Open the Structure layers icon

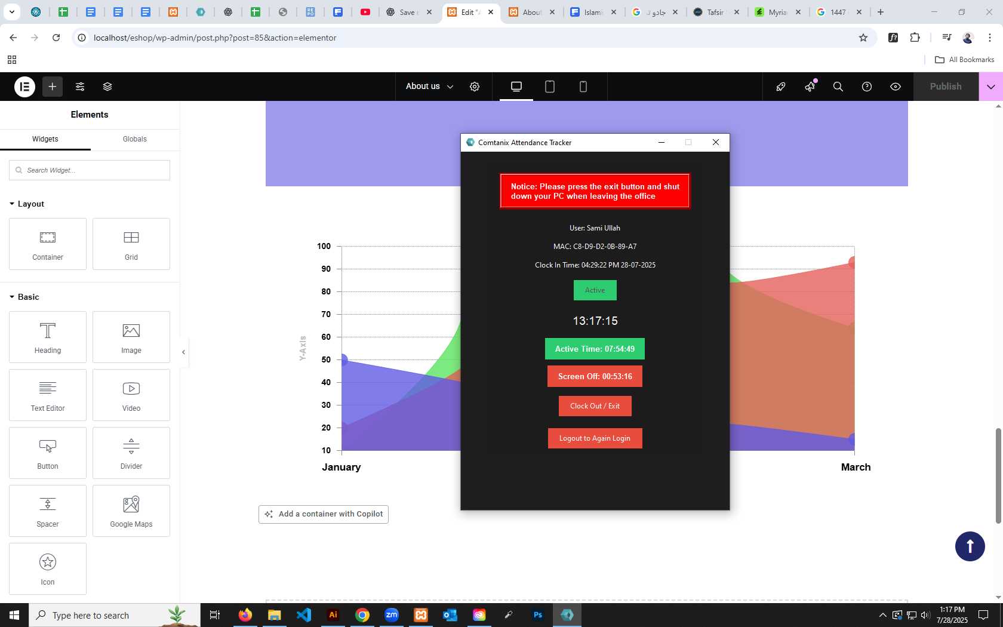(x=107, y=87)
